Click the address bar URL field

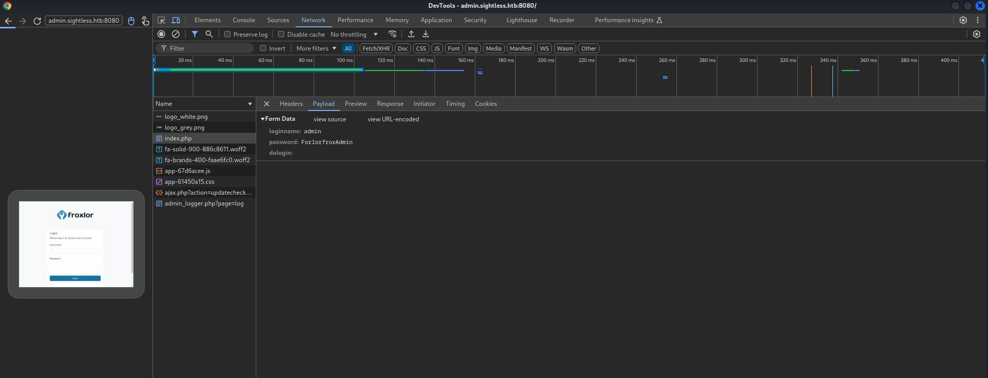click(x=84, y=21)
